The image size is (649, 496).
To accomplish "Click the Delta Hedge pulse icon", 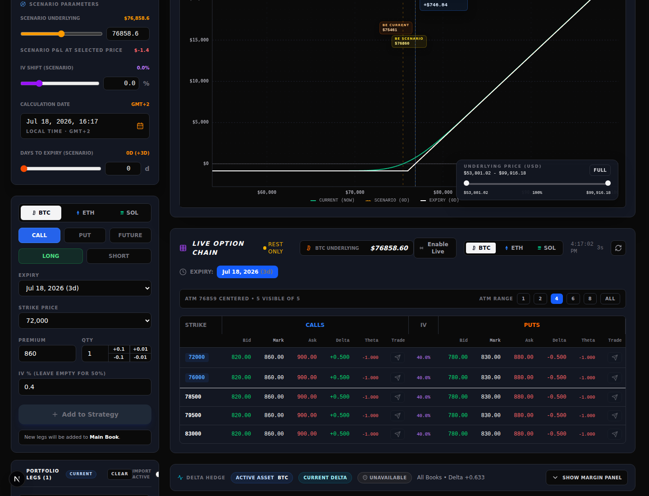I will tap(180, 478).
